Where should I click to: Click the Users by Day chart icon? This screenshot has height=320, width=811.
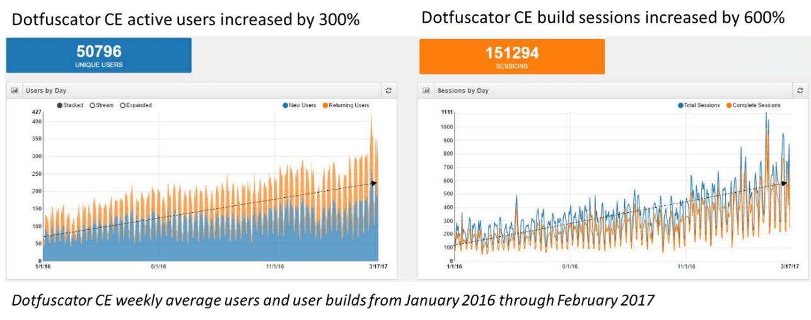pos(15,91)
